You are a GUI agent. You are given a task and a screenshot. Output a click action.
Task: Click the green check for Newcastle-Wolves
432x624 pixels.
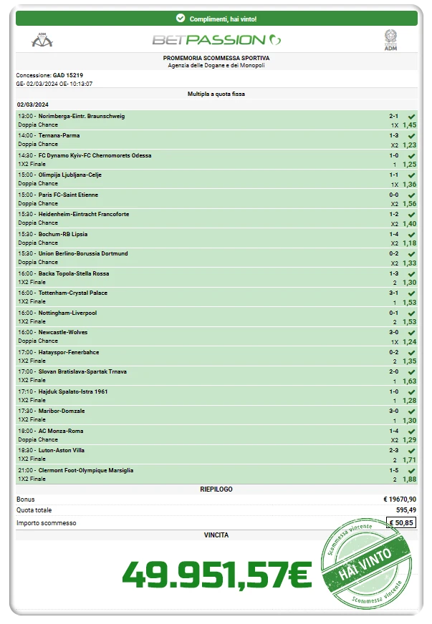(x=412, y=333)
